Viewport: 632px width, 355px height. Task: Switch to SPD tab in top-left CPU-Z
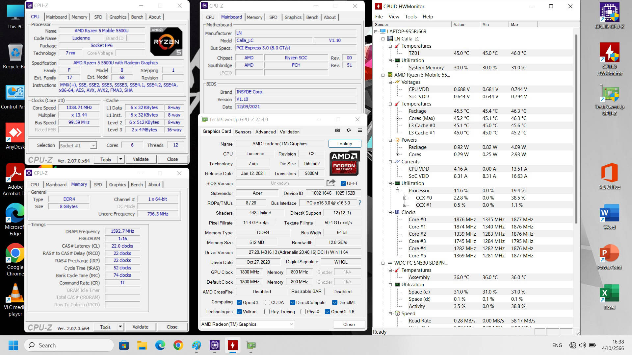pos(98,17)
